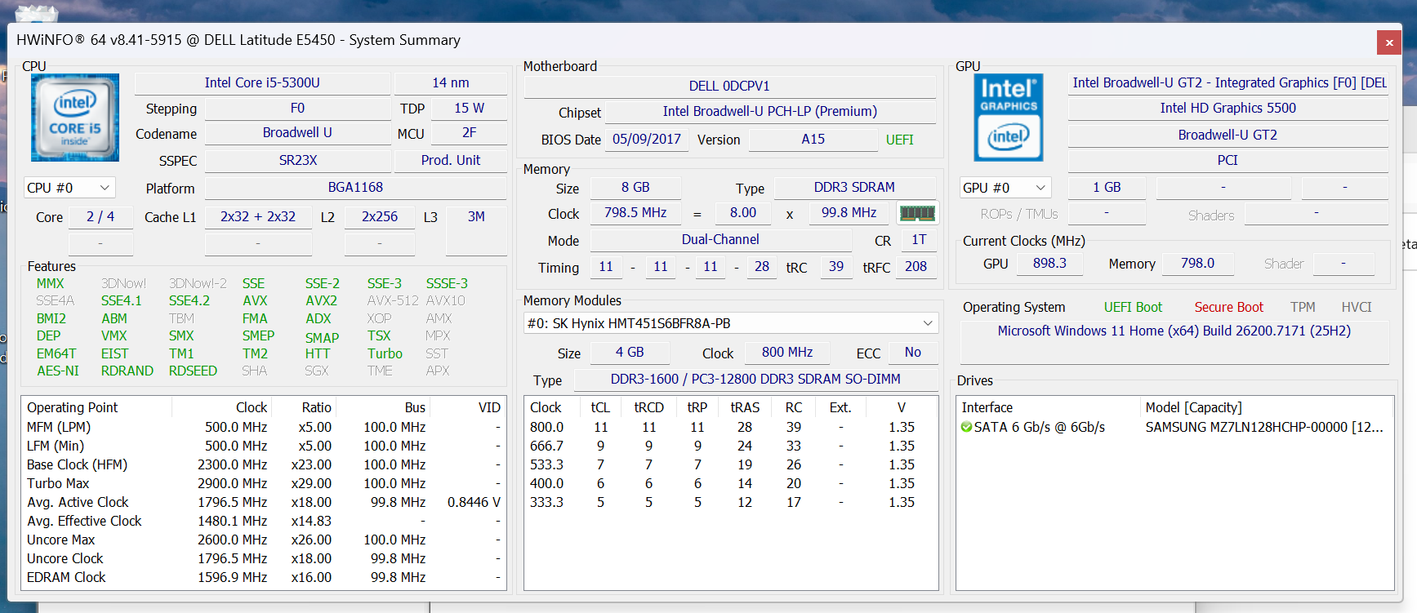
Task: Select the "Uncore Max" operating point row
Action: [x=264, y=540]
